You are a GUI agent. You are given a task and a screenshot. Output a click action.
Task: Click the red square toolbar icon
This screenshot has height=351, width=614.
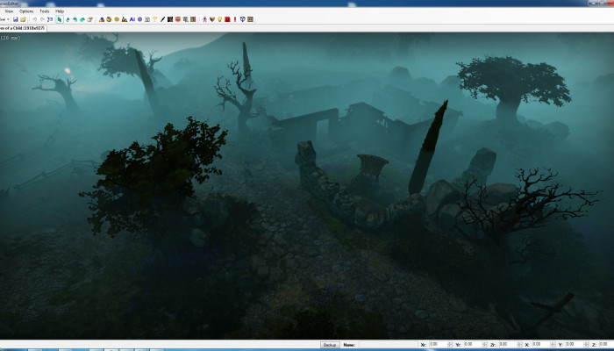(x=227, y=19)
